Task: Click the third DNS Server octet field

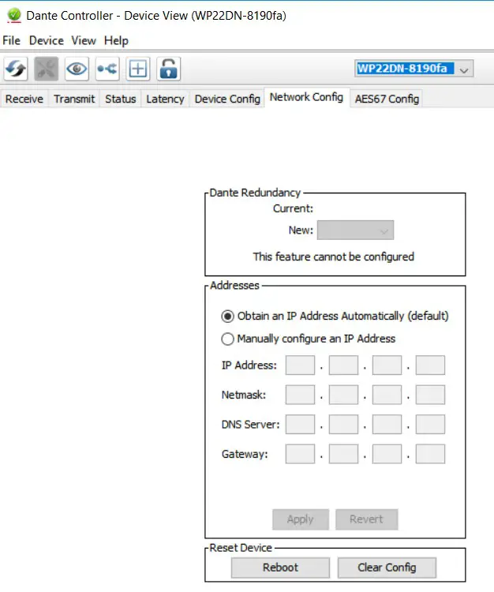Action: click(x=387, y=425)
